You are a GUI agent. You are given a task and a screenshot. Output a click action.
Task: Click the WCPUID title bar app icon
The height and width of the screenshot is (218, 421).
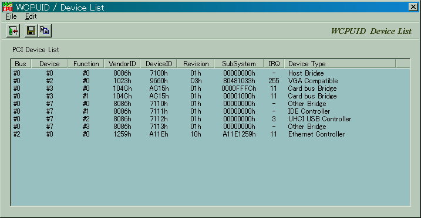[7, 7]
